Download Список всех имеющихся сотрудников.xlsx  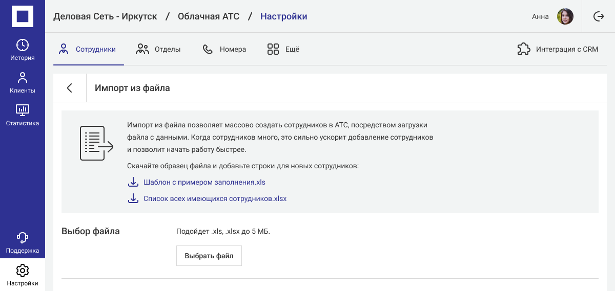[215, 198]
